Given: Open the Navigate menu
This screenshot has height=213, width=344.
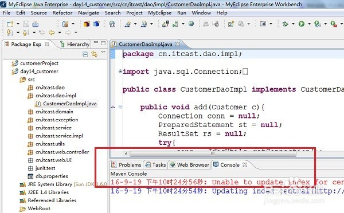Looking at the screenshot, I should tap(89, 13).
